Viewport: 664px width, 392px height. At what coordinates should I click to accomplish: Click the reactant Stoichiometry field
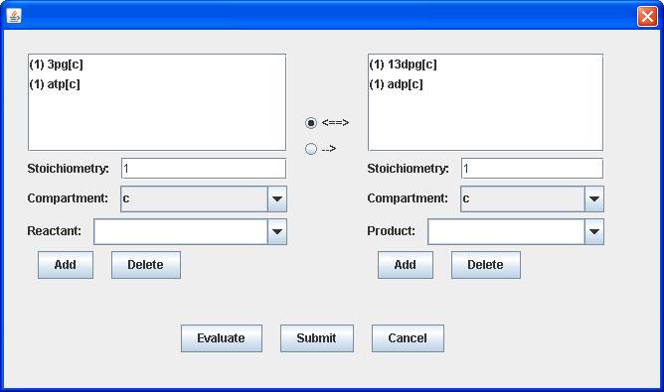point(204,169)
